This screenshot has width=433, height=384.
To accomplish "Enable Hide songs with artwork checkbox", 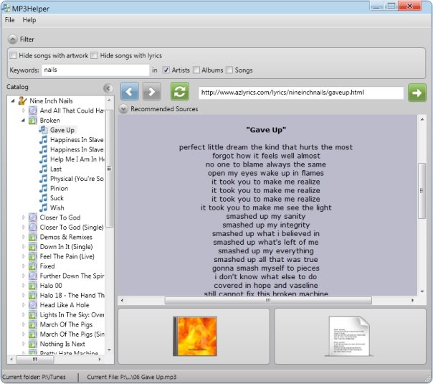I will coord(13,55).
